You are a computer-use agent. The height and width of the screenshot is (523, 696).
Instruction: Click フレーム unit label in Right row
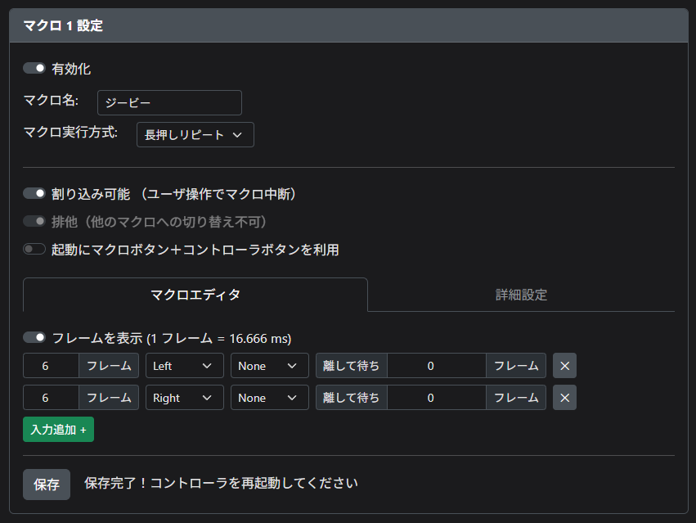pos(109,398)
